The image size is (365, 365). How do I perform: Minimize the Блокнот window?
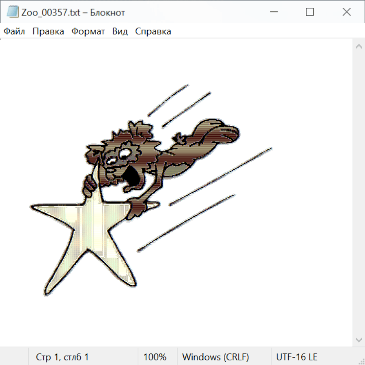click(273, 12)
